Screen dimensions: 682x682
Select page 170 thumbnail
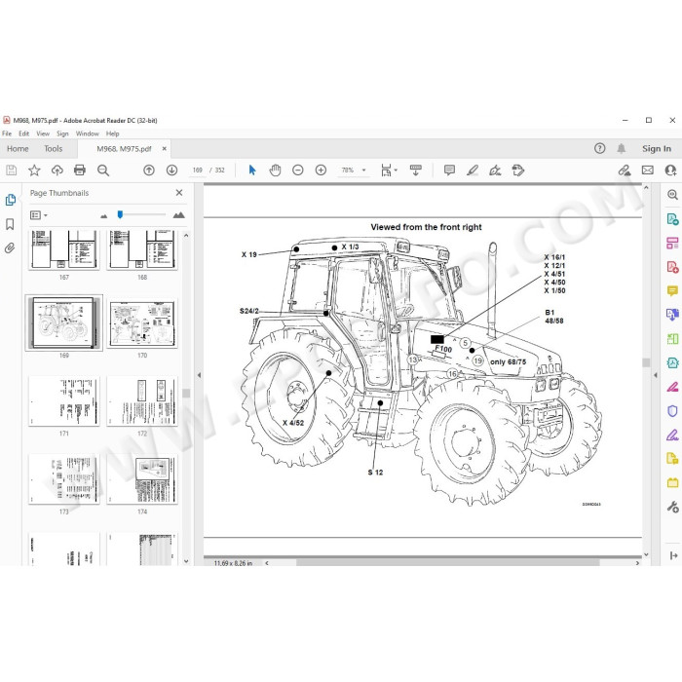click(142, 322)
